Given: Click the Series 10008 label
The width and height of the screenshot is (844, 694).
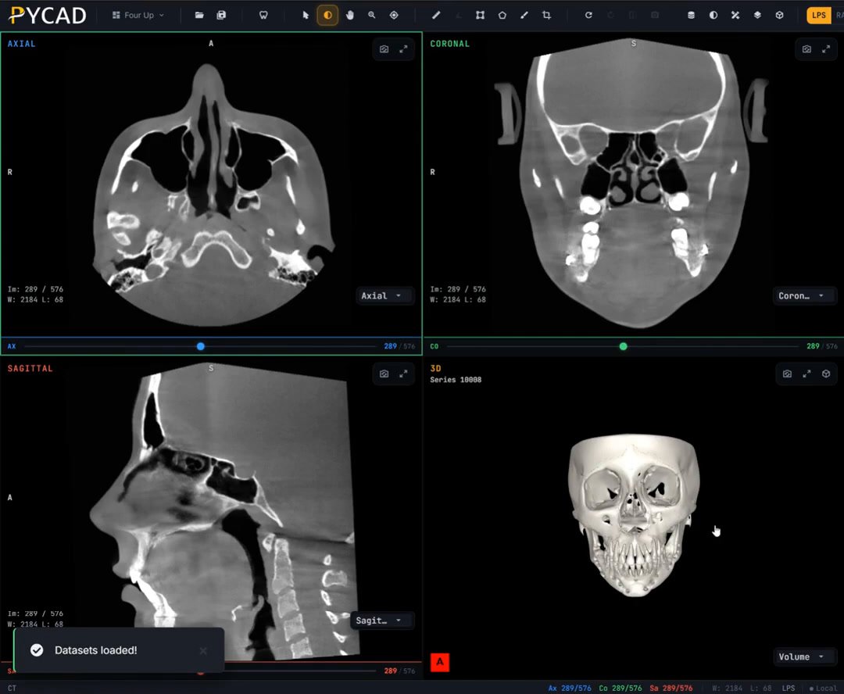Looking at the screenshot, I should (456, 380).
